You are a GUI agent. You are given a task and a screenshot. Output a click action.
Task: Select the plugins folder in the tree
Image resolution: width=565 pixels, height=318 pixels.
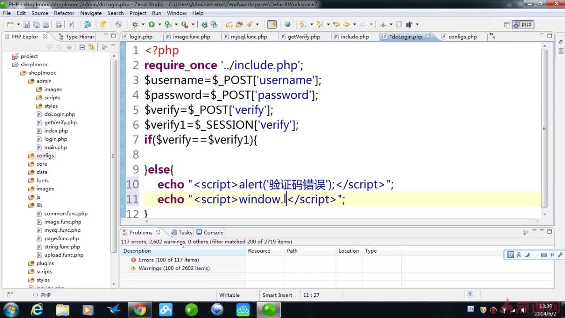[x=45, y=263]
